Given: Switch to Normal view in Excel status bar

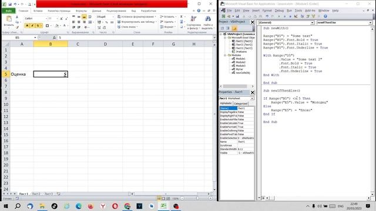Looking at the screenshot, I should pyautogui.click(x=159, y=198).
